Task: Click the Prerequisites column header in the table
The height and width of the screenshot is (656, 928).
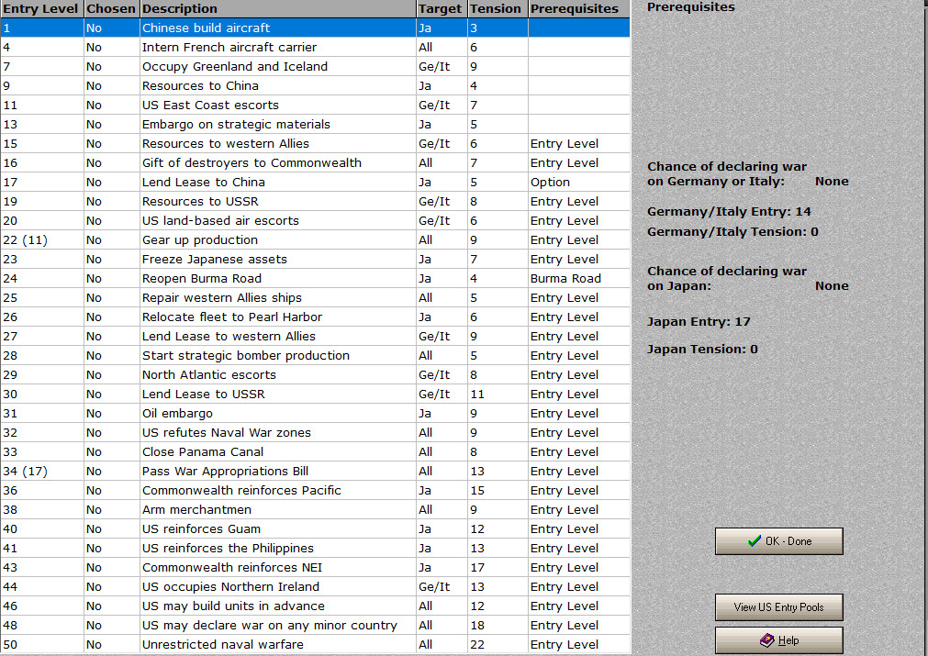Action: click(579, 9)
